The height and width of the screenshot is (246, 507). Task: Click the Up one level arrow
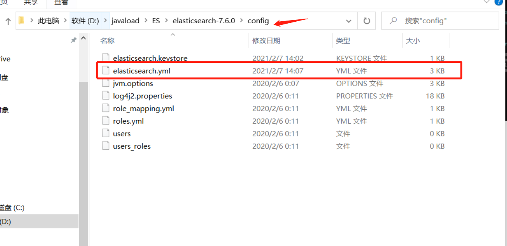coord(8,21)
